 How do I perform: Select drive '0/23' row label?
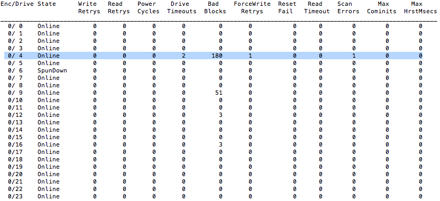click(x=15, y=197)
